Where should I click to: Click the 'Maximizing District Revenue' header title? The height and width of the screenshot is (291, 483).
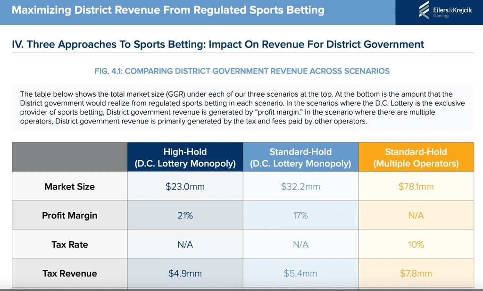click(x=168, y=10)
